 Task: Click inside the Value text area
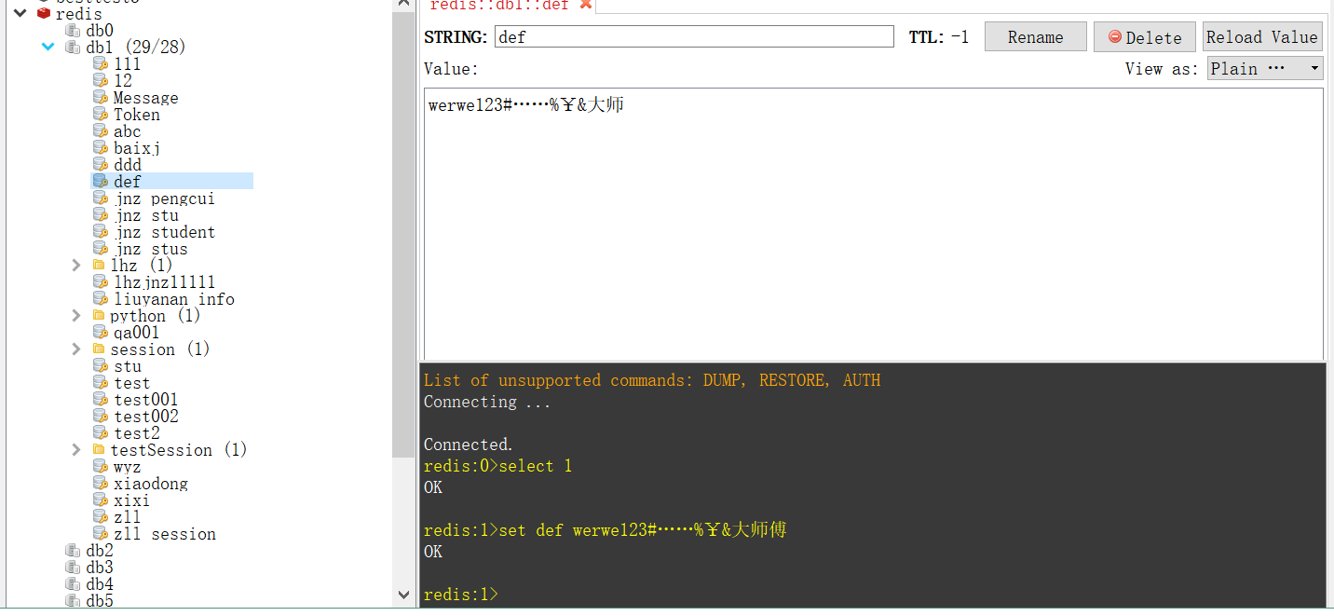(873, 224)
